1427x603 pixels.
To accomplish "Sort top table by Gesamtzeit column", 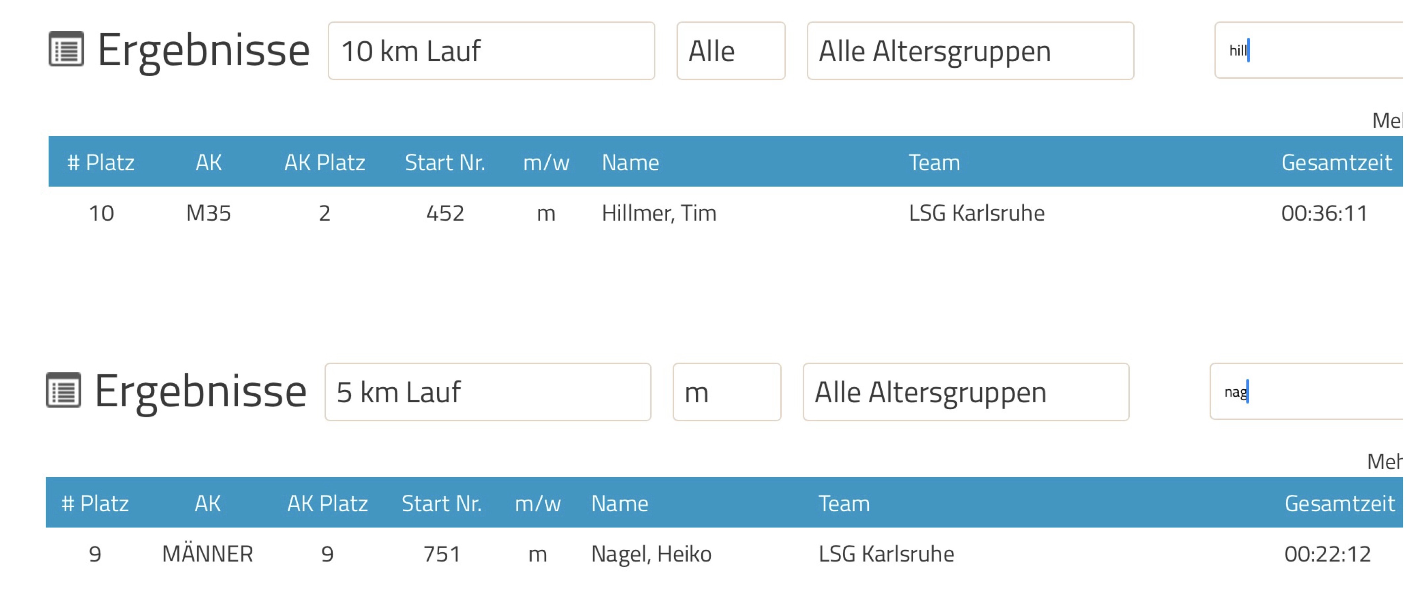I will [x=1336, y=162].
